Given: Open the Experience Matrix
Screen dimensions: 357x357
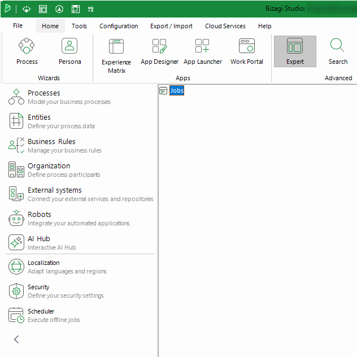Looking at the screenshot, I should point(116,56).
